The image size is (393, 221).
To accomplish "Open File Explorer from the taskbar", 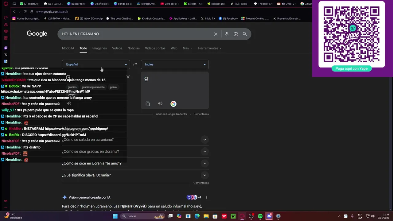I will pos(206,216).
